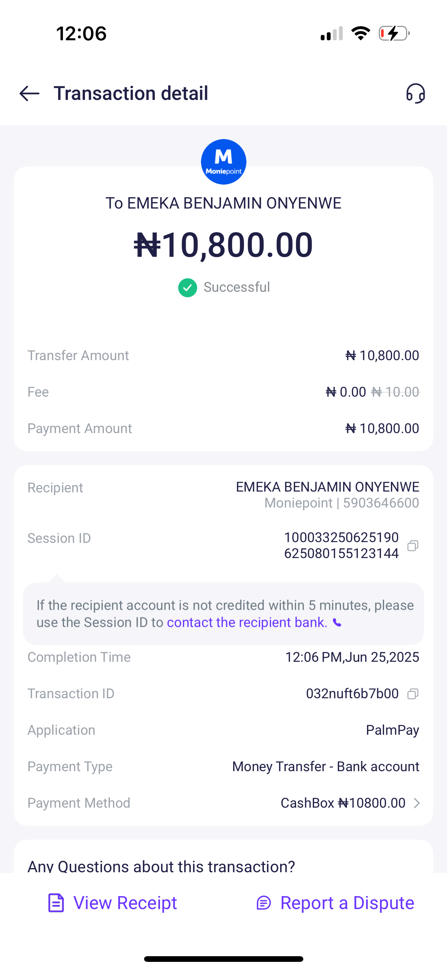Click contact the recipient bank link
This screenshot has width=447, height=971.
[247, 623]
